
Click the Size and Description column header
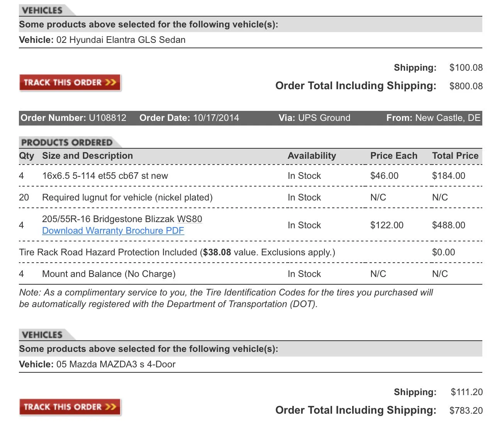click(x=87, y=156)
